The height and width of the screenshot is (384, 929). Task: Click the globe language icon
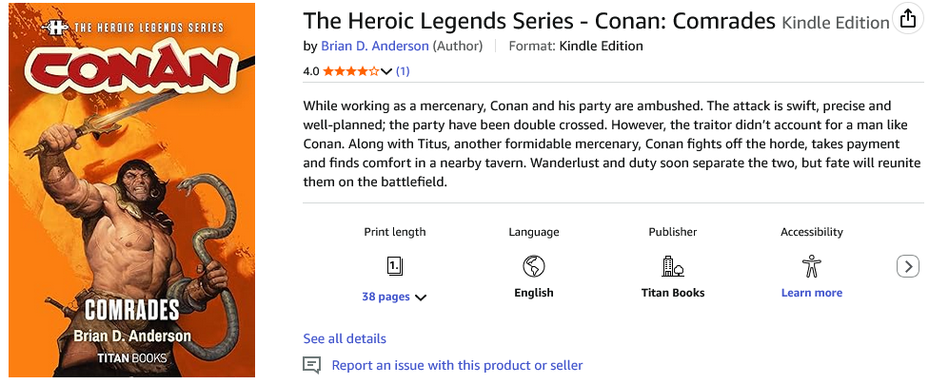[533, 266]
